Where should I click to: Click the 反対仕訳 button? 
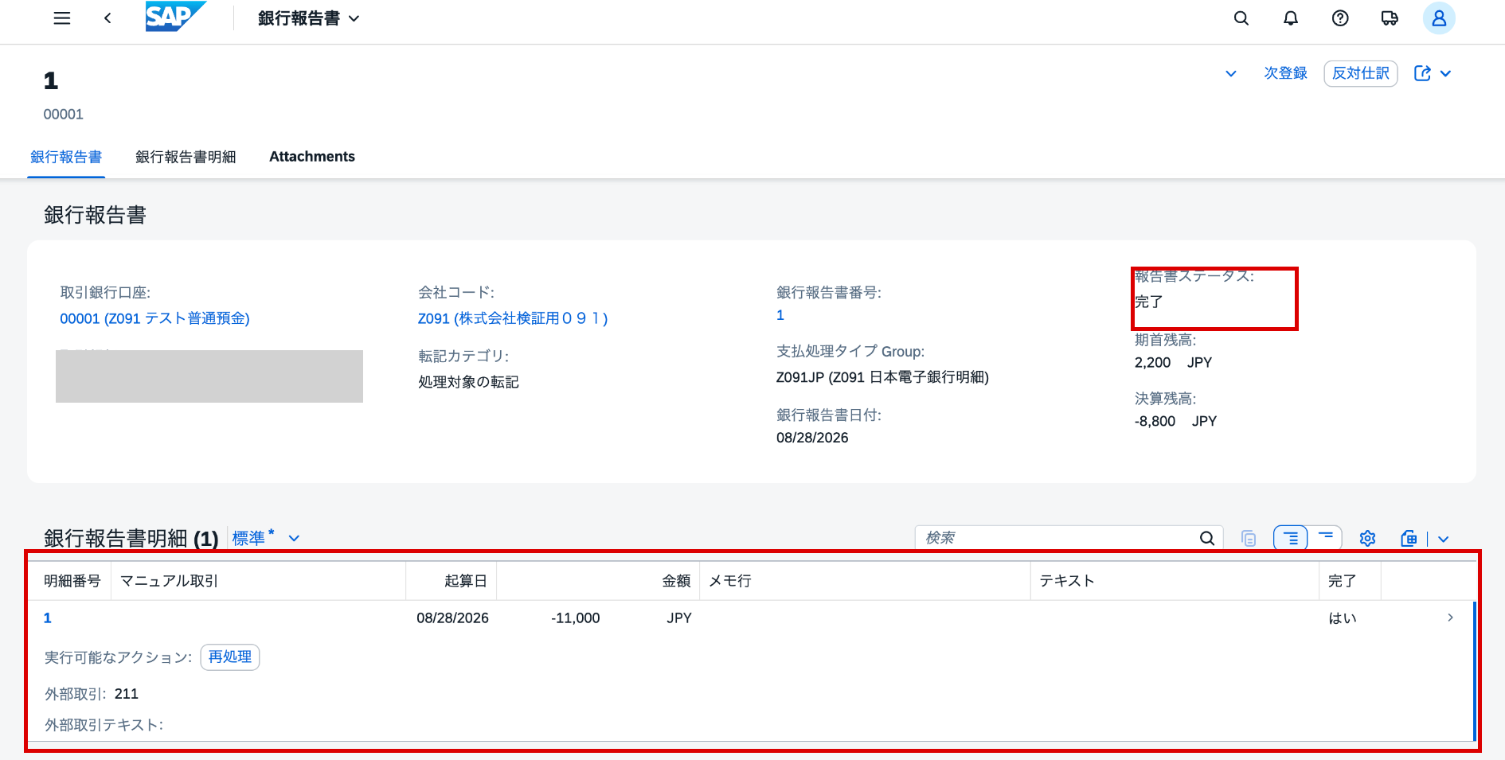point(1361,73)
